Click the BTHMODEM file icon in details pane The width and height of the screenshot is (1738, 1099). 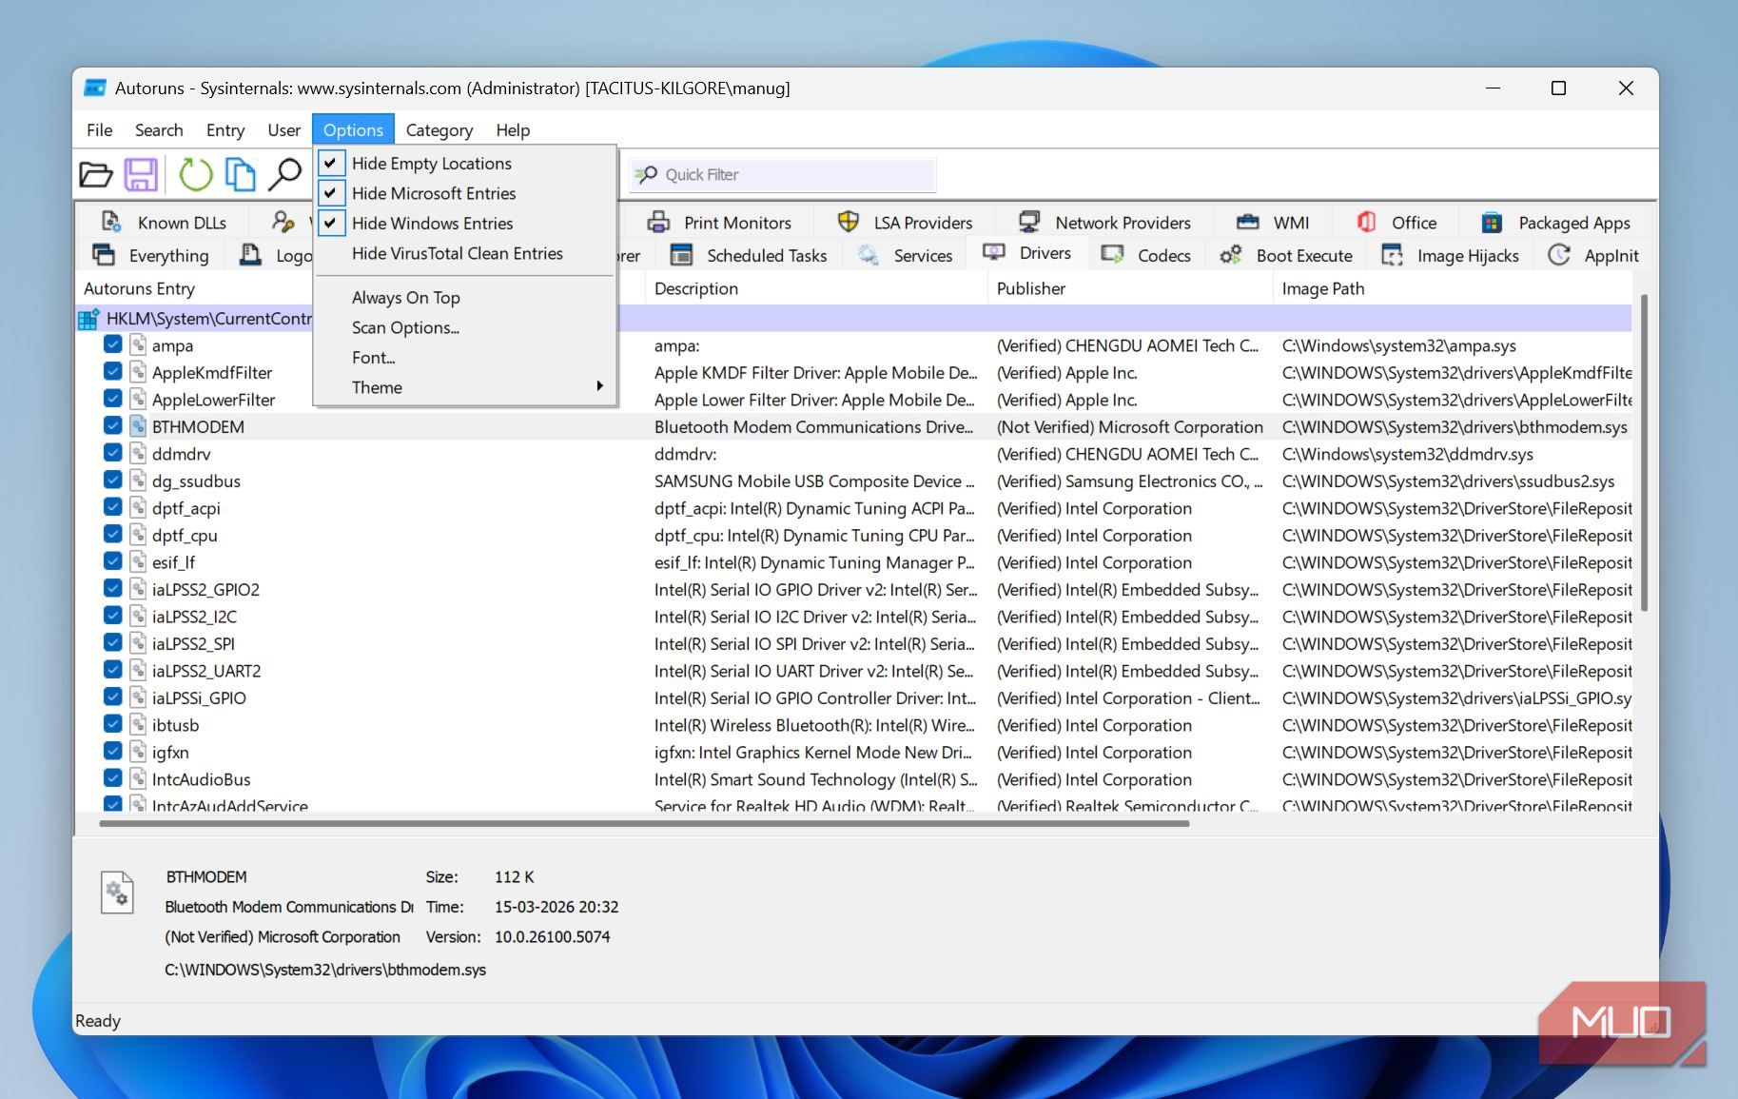pyautogui.click(x=117, y=893)
